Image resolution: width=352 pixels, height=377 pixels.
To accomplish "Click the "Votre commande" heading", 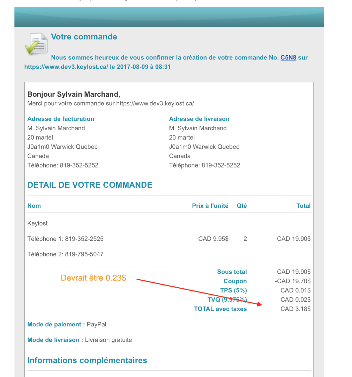I will 84,37.
